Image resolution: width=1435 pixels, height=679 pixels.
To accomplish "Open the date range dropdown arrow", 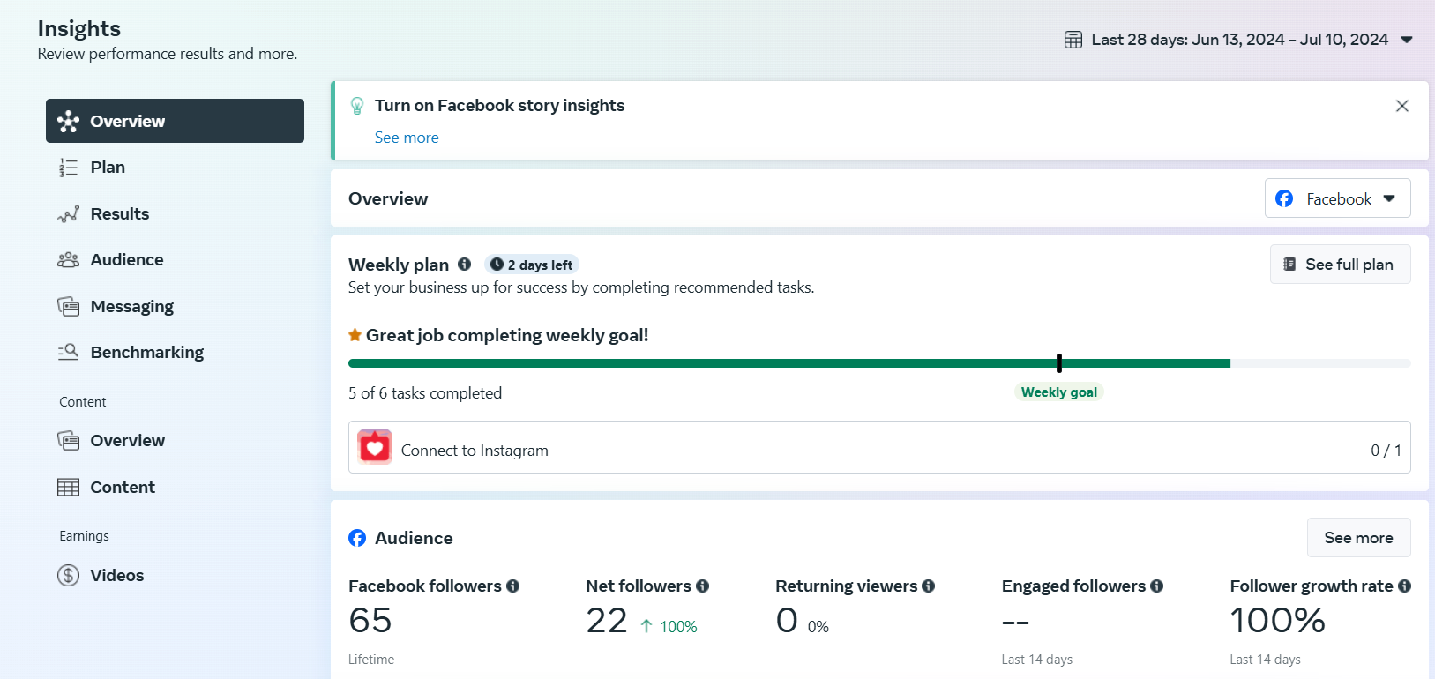I will click(x=1407, y=40).
